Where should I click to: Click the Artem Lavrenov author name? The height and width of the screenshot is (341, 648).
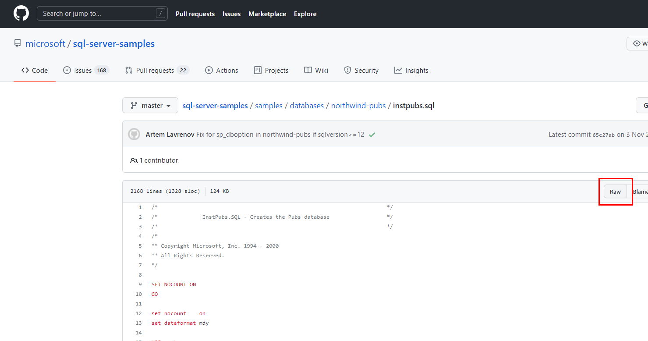click(170, 135)
